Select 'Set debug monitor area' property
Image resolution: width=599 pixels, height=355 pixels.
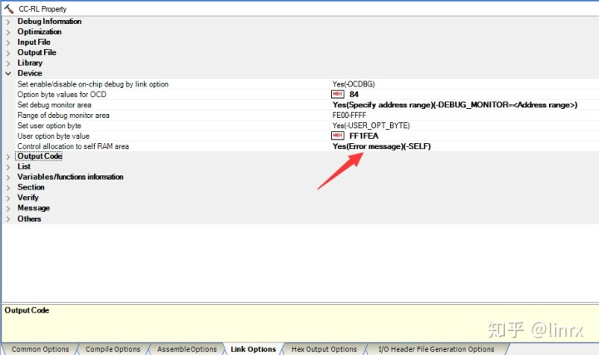pos(54,105)
